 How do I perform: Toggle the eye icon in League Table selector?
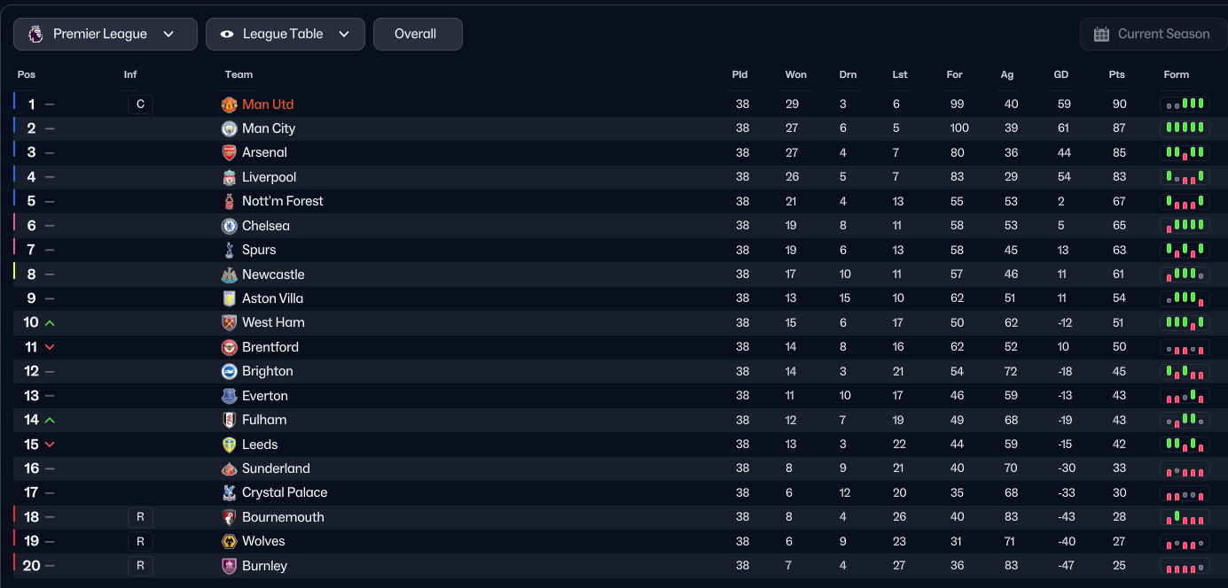point(227,35)
